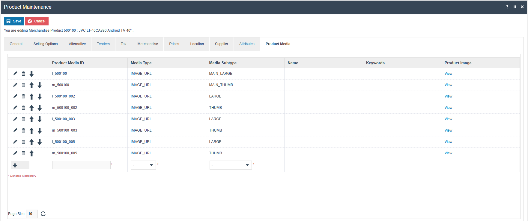Open the Media Subtype dropdown
Image resolution: width=528 pixels, height=221 pixels.
pyautogui.click(x=231, y=165)
